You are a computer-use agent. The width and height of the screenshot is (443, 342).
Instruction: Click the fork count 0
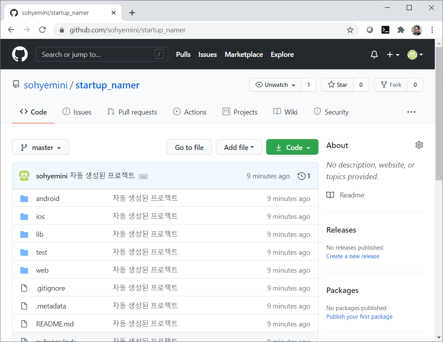[415, 85]
